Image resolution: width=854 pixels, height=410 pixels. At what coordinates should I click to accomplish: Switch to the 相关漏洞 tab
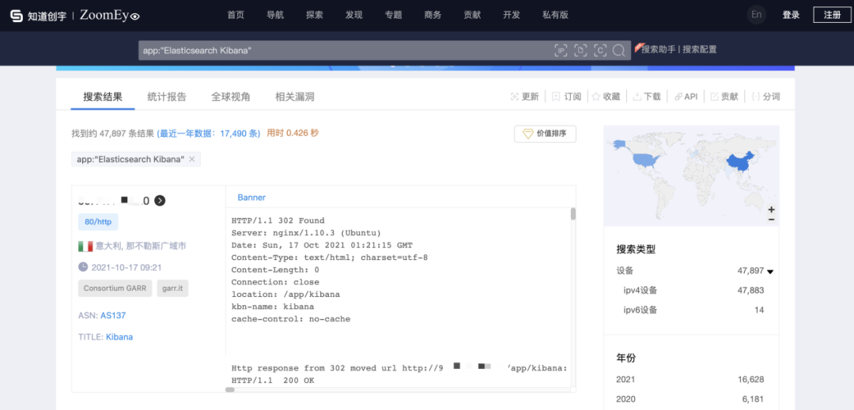pyautogui.click(x=295, y=97)
